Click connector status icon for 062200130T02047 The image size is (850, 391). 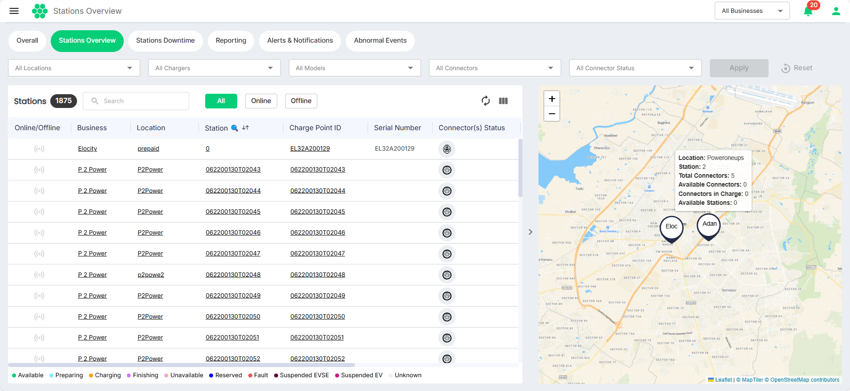[447, 254]
